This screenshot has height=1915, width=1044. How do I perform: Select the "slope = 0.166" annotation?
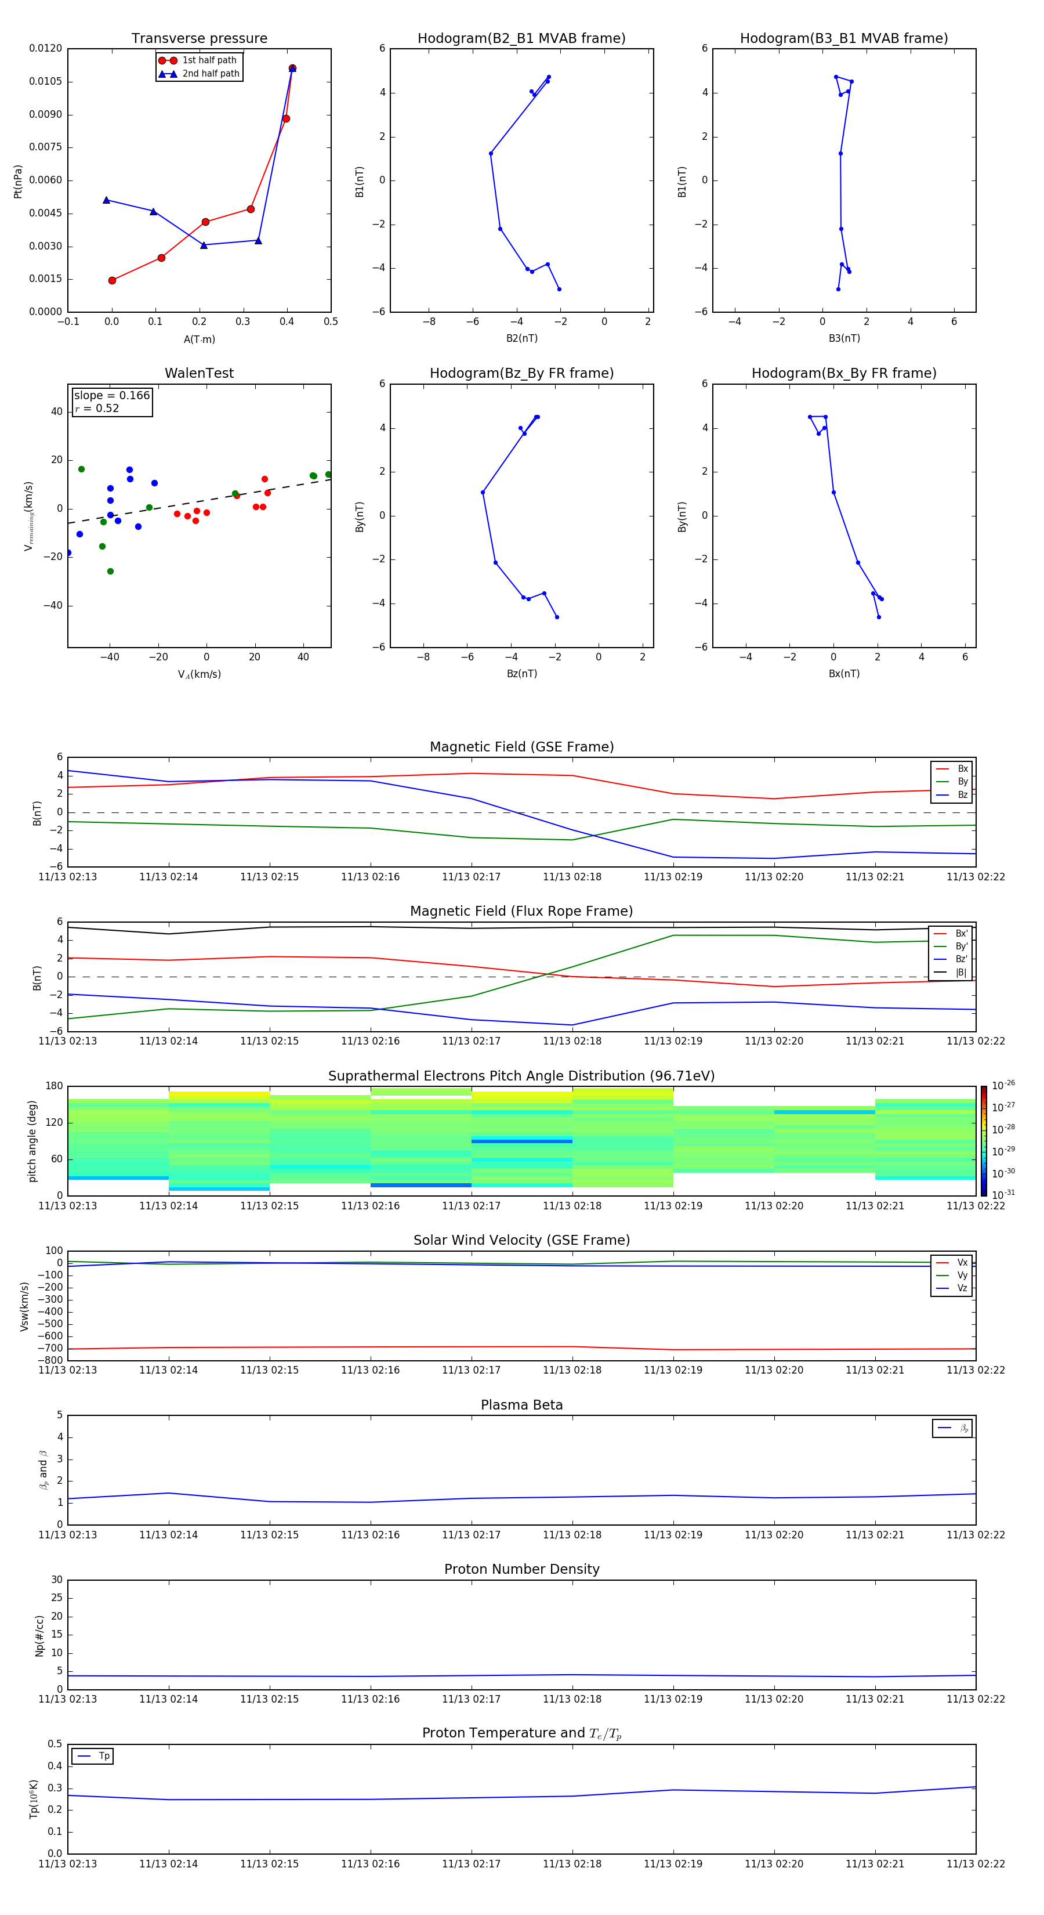[x=112, y=396]
